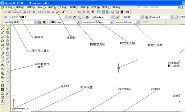Toggle freeze sun icon for layer 0
This screenshot has width=185, height=112.
14,17
